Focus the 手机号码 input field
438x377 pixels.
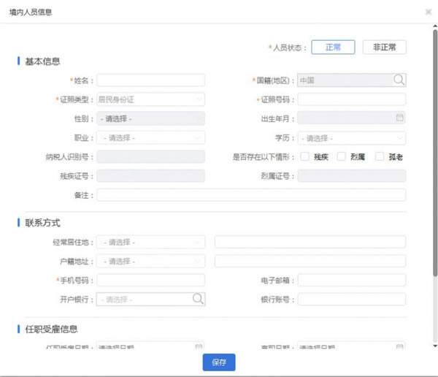click(150, 280)
